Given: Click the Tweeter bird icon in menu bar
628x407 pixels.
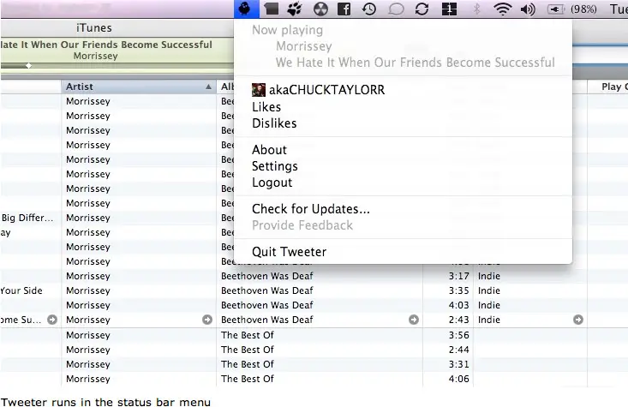Looking at the screenshot, I should (x=245, y=9).
